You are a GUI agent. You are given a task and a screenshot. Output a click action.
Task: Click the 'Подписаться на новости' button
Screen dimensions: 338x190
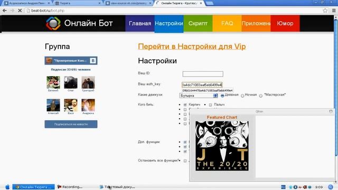(71, 124)
